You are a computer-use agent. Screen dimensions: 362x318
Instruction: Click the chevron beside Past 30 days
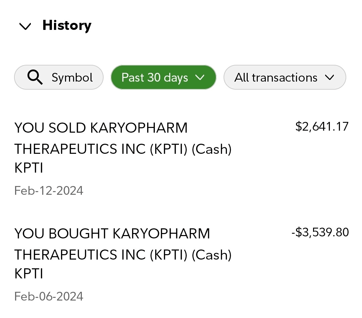click(200, 78)
